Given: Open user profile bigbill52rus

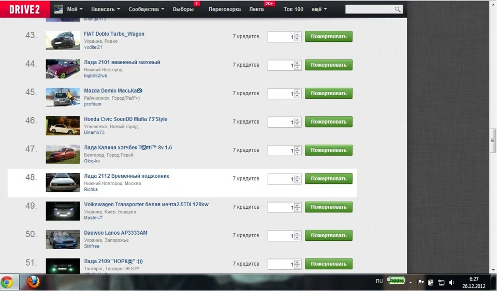Looking at the screenshot, I should coord(95,76).
